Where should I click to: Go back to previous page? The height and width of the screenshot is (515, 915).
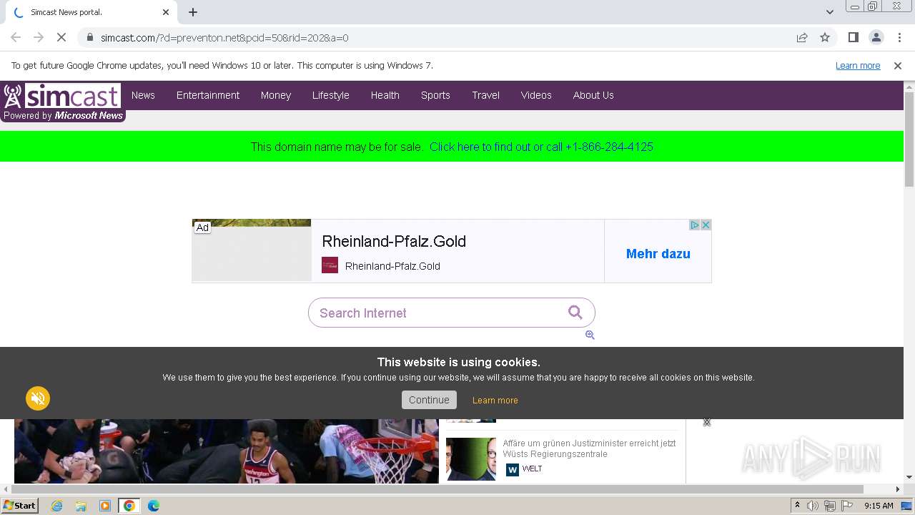click(16, 37)
